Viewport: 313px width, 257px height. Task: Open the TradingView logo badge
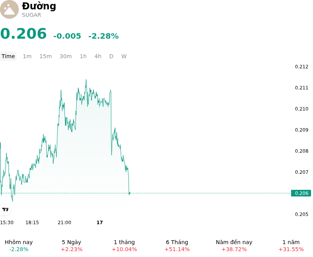coord(5,209)
